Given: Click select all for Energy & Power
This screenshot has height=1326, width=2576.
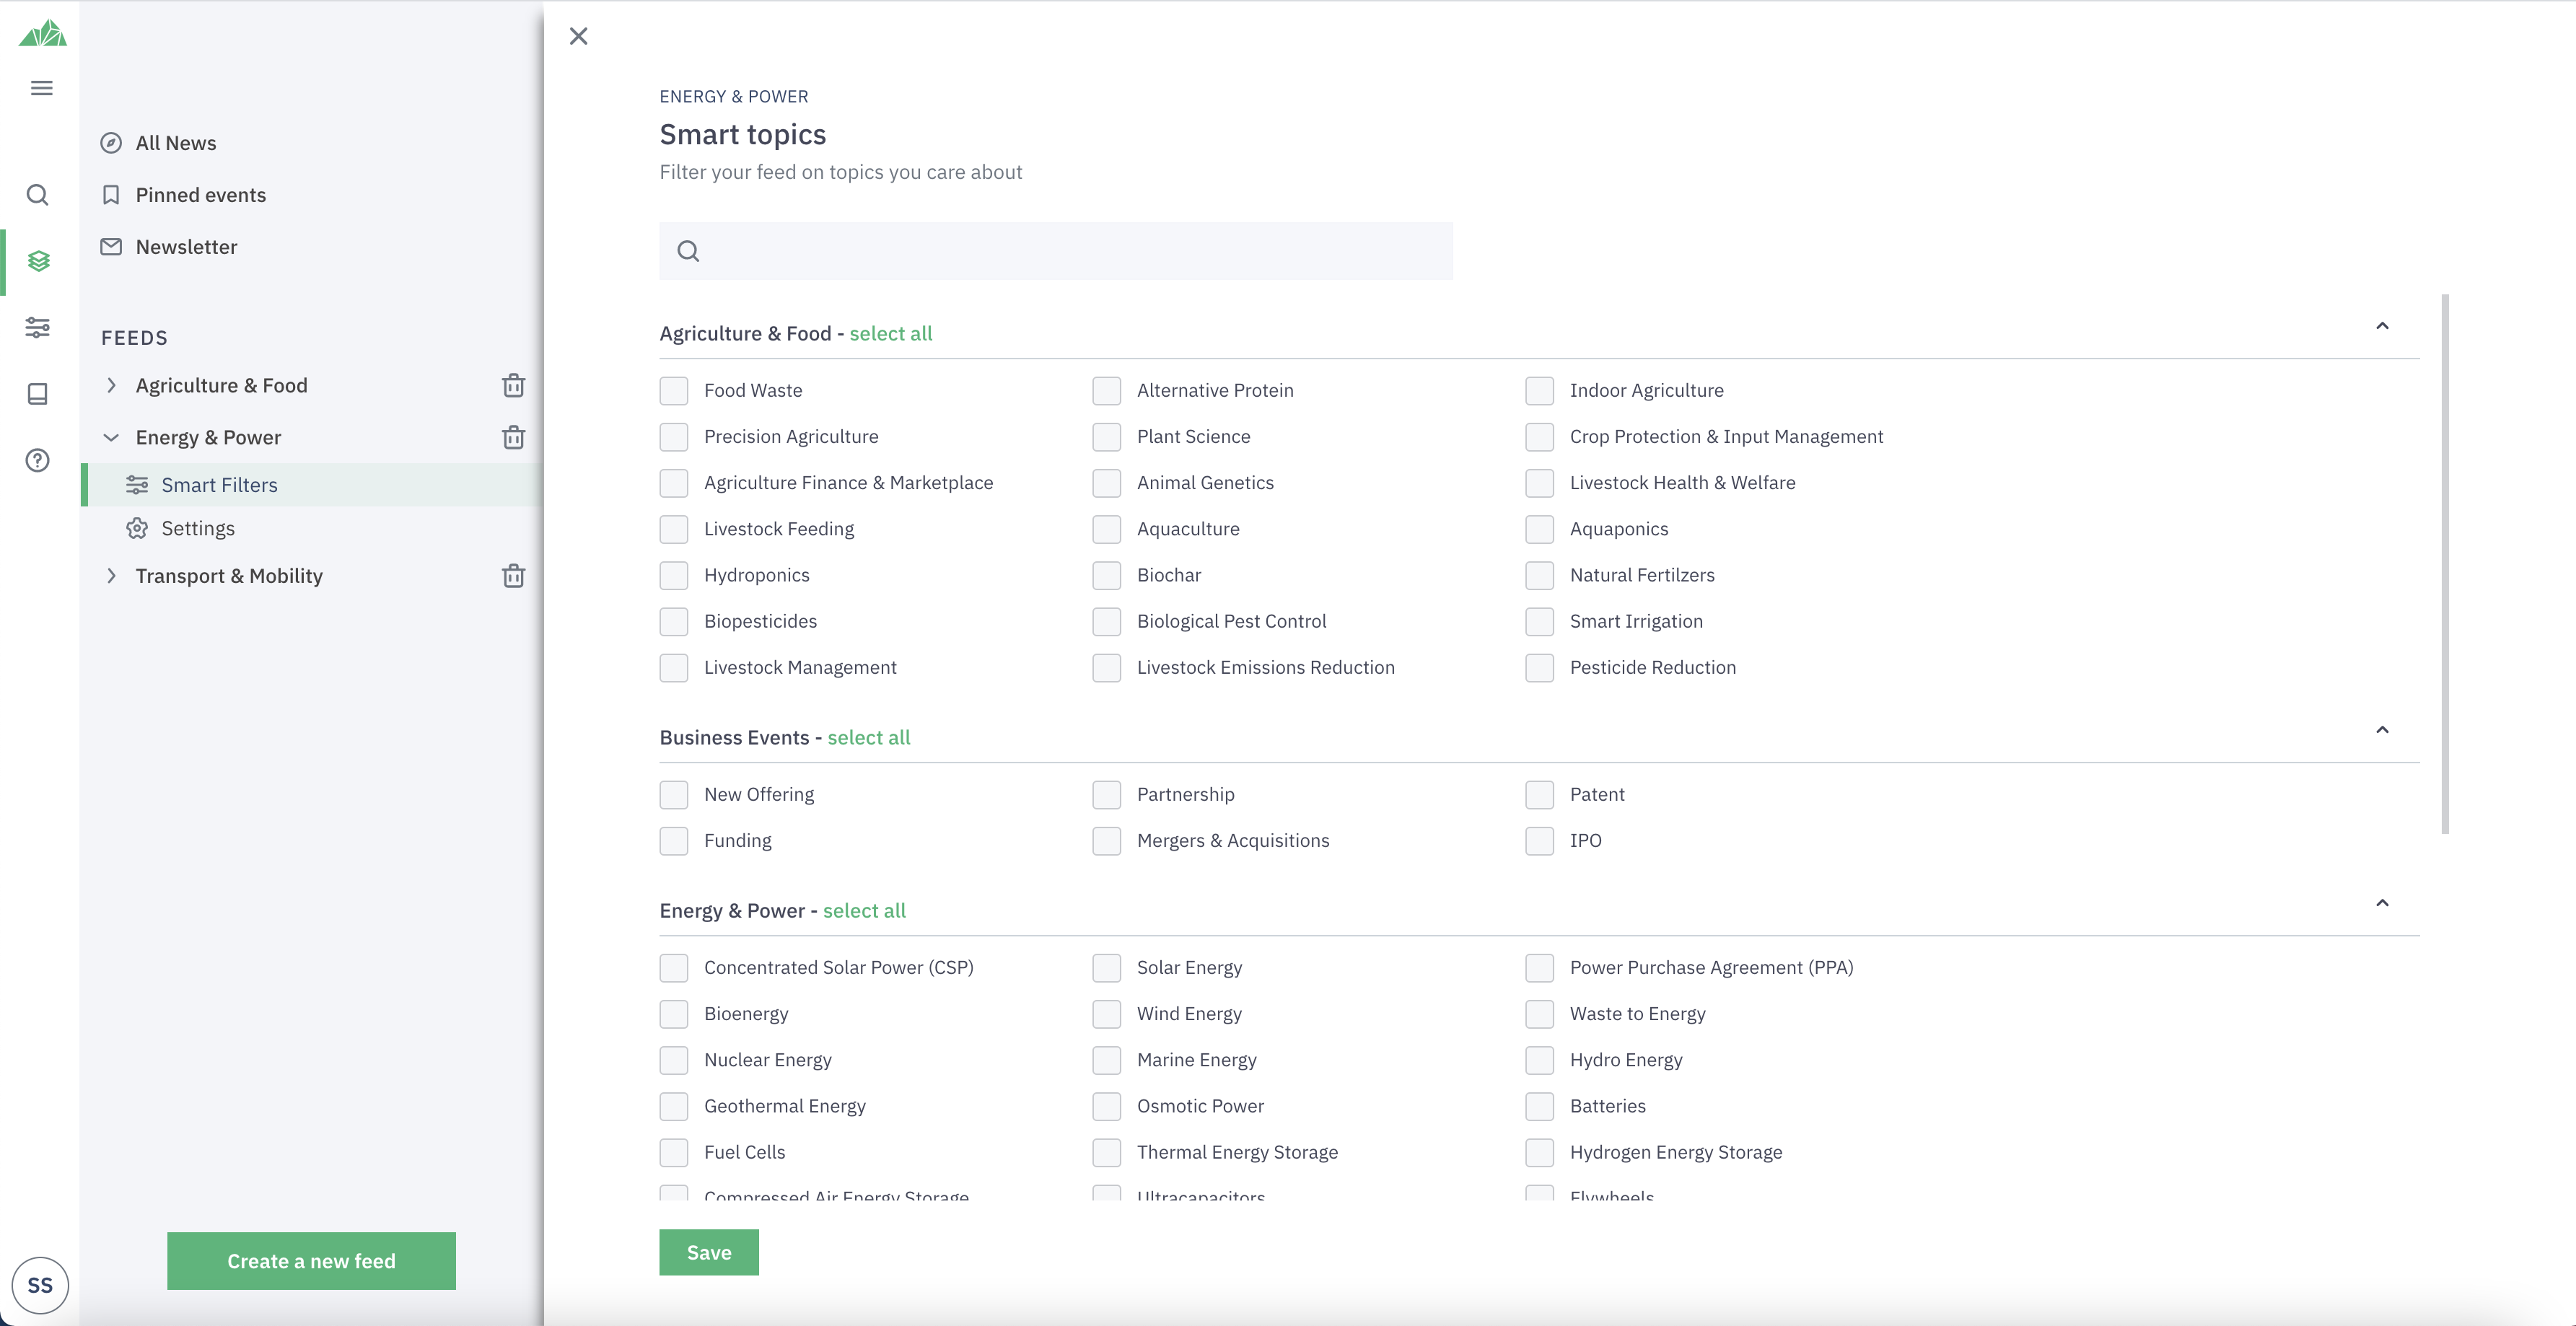Looking at the screenshot, I should click(864, 911).
